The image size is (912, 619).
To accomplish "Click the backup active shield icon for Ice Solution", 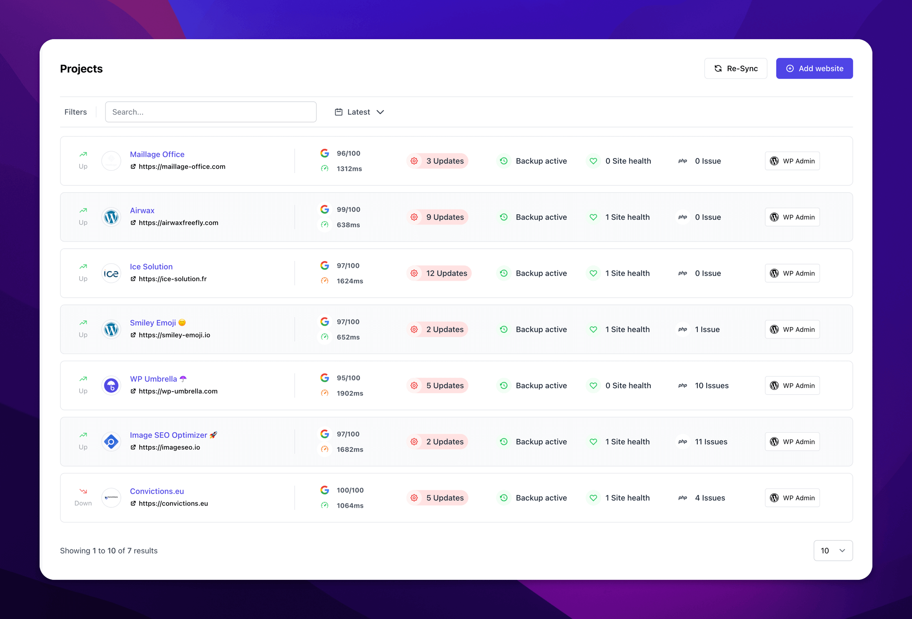I will [504, 273].
